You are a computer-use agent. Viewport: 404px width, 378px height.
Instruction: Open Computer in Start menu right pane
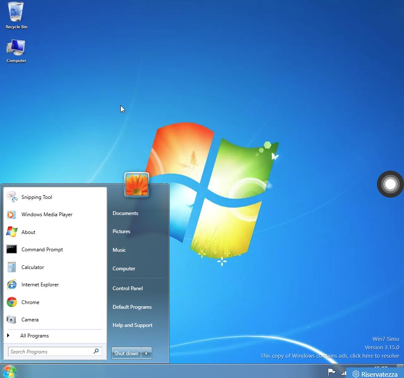point(124,269)
